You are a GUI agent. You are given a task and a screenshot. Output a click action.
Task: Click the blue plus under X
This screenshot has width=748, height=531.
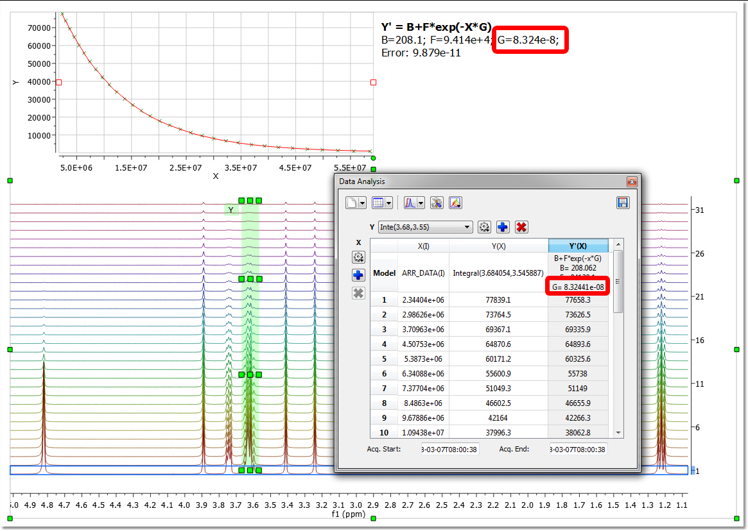tap(358, 275)
